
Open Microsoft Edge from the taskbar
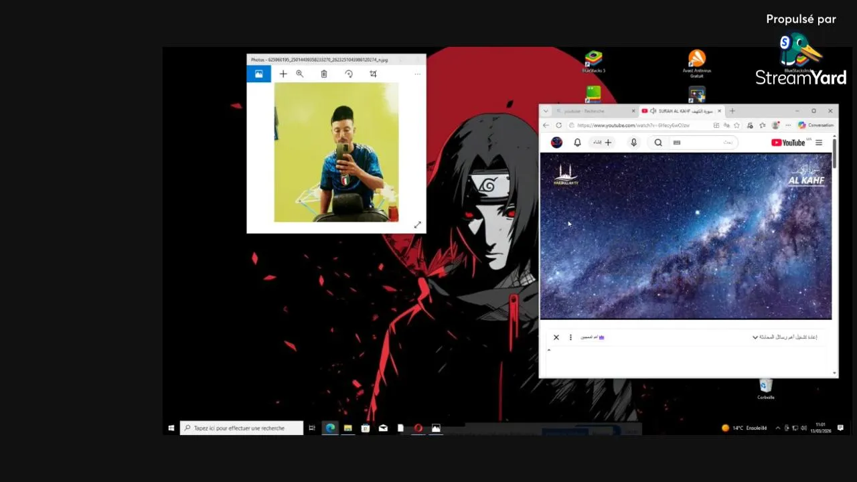click(x=330, y=428)
